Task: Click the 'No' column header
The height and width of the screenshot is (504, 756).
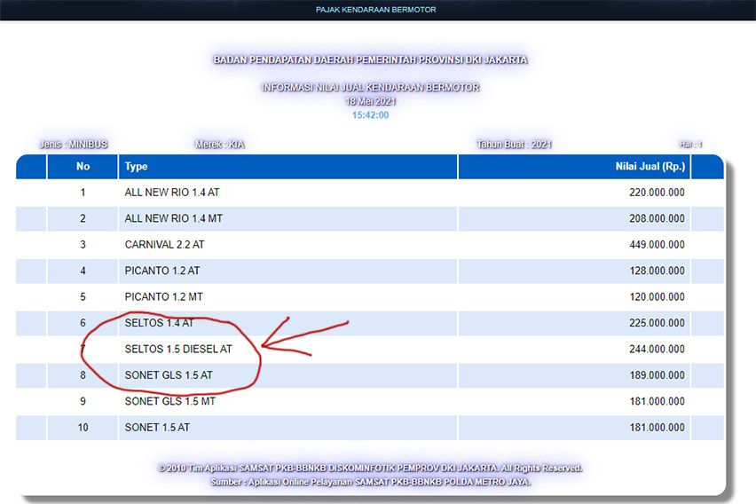Action: (x=83, y=167)
